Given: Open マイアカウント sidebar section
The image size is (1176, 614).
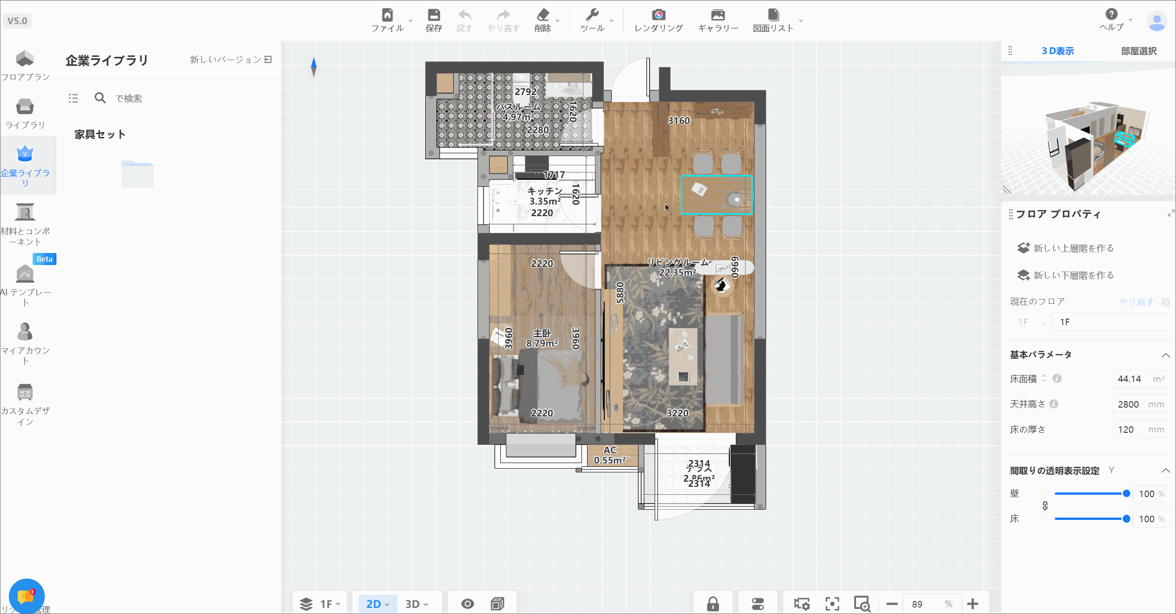Looking at the screenshot, I should (x=25, y=344).
